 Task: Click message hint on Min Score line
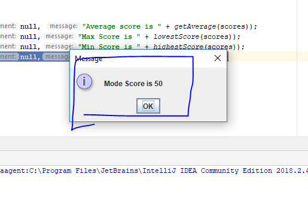(59, 47)
